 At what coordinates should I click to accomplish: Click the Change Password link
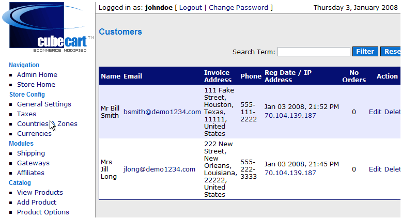tap(238, 8)
